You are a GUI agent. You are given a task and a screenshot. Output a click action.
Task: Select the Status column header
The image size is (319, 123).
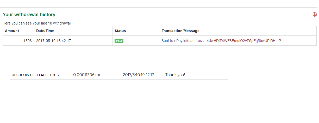pos(120,31)
